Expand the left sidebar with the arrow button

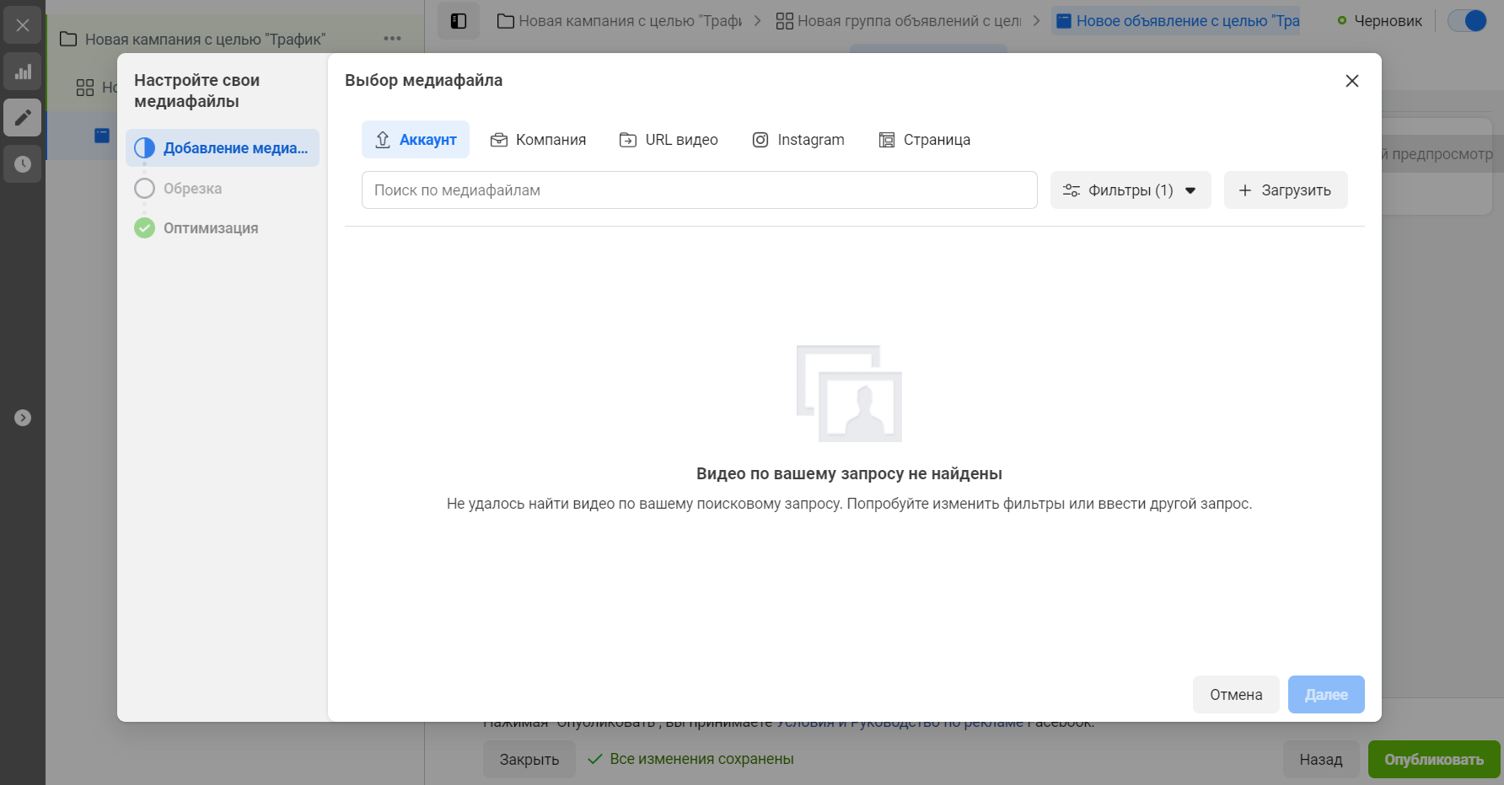[x=23, y=418]
